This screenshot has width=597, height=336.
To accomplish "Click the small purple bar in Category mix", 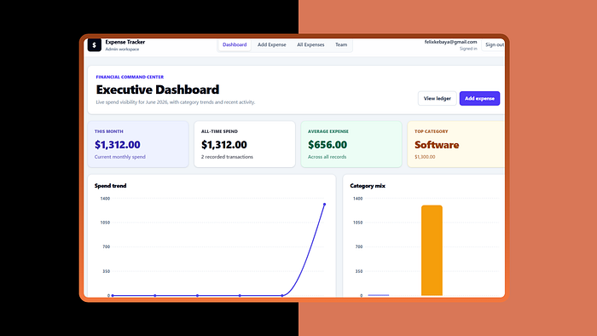I will (379, 295).
